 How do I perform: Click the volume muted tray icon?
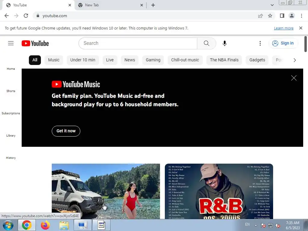coord(278,225)
